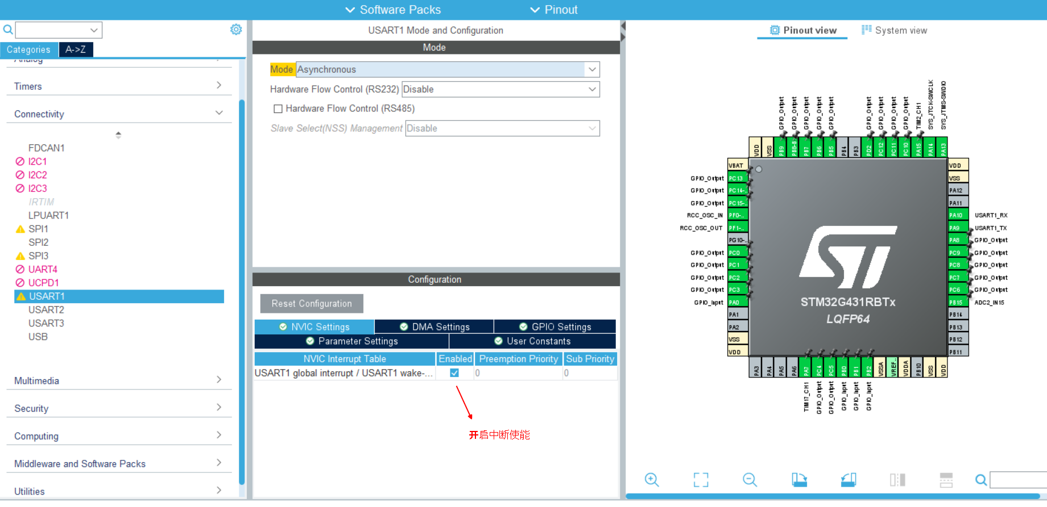The height and width of the screenshot is (507, 1047).
Task: Click the Pinout view chip icon
Action: [x=775, y=30]
